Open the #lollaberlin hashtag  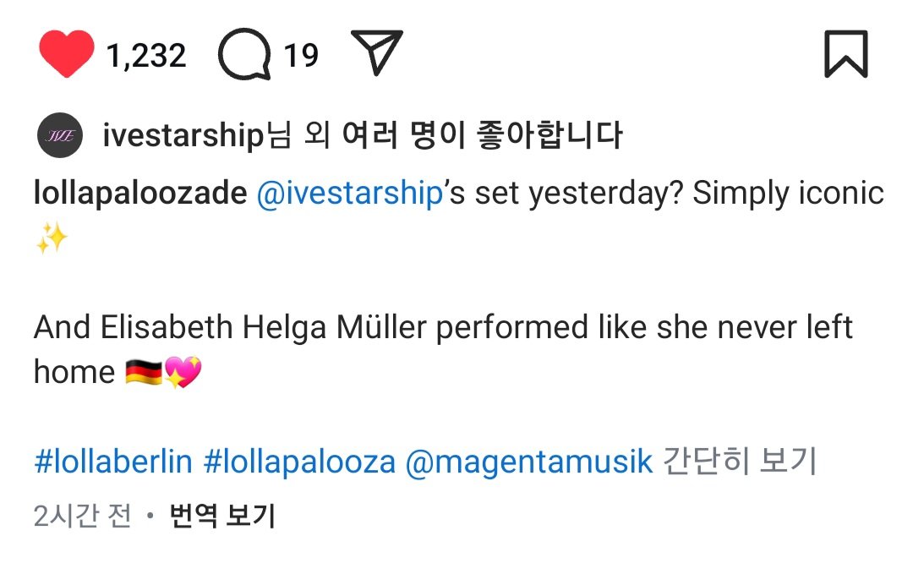tap(114, 462)
